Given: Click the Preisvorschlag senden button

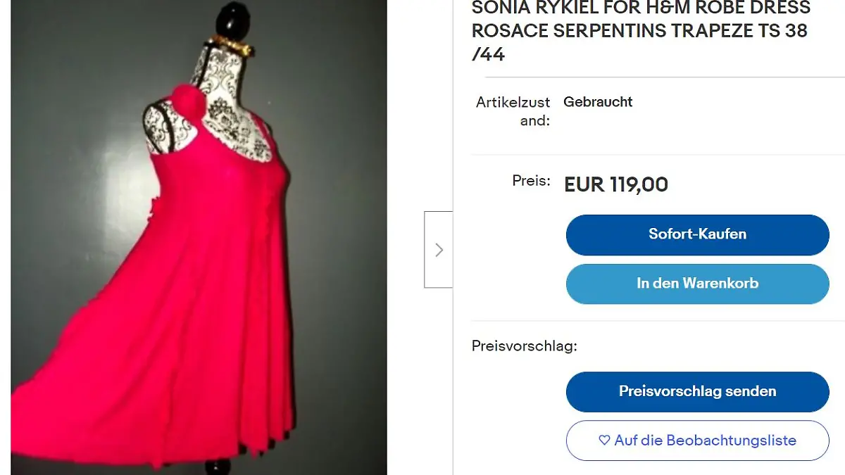Looking at the screenshot, I should 697,391.
